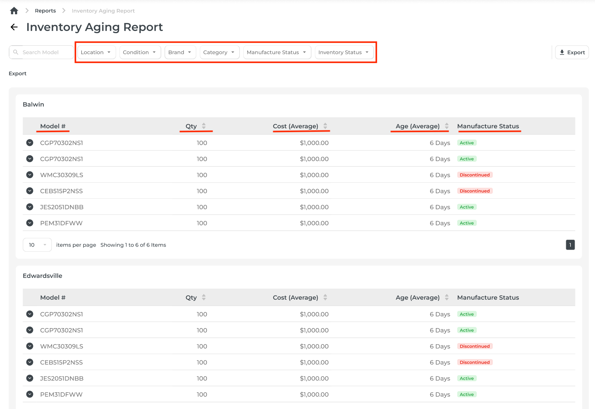Expand Balwin PEM31DFWW row chevron
The width and height of the screenshot is (595, 409).
coord(30,223)
